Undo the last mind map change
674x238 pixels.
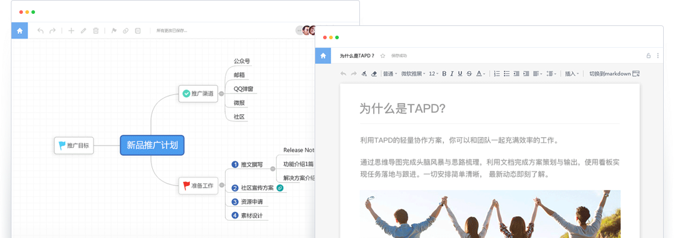pyautogui.click(x=40, y=30)
